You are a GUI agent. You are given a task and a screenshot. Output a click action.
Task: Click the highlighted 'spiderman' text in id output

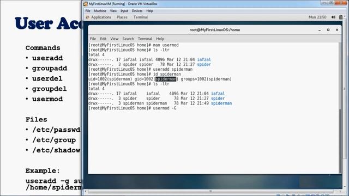point(166,79)
